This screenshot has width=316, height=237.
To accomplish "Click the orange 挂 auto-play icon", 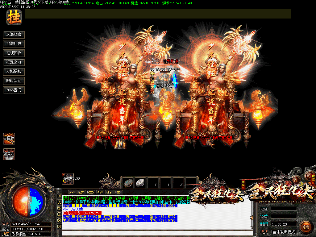I will tap(14, 17).
